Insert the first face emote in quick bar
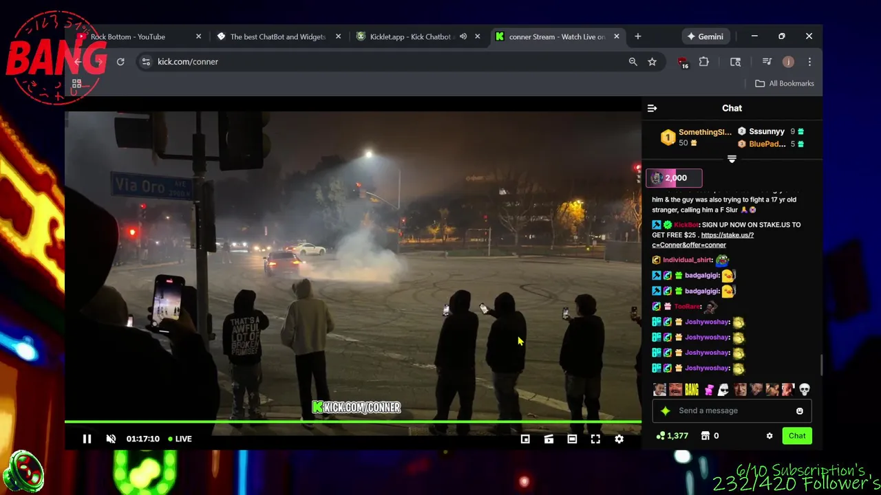This screenshot has width=881, height=495. click(659, 390)
